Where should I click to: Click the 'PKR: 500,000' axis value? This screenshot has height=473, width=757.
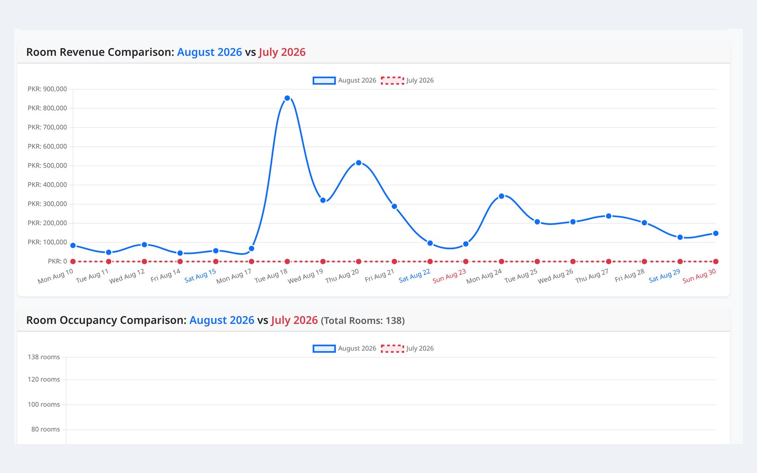click(x=47, y=166)
